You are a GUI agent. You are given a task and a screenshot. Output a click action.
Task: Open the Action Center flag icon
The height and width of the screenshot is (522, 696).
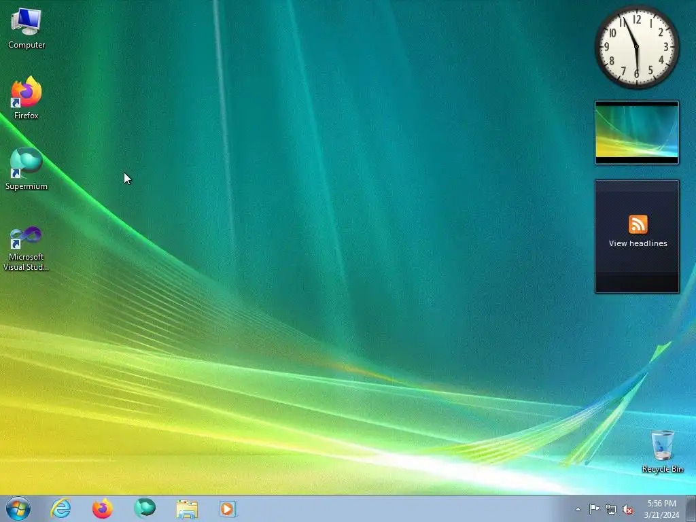point(594,509)
